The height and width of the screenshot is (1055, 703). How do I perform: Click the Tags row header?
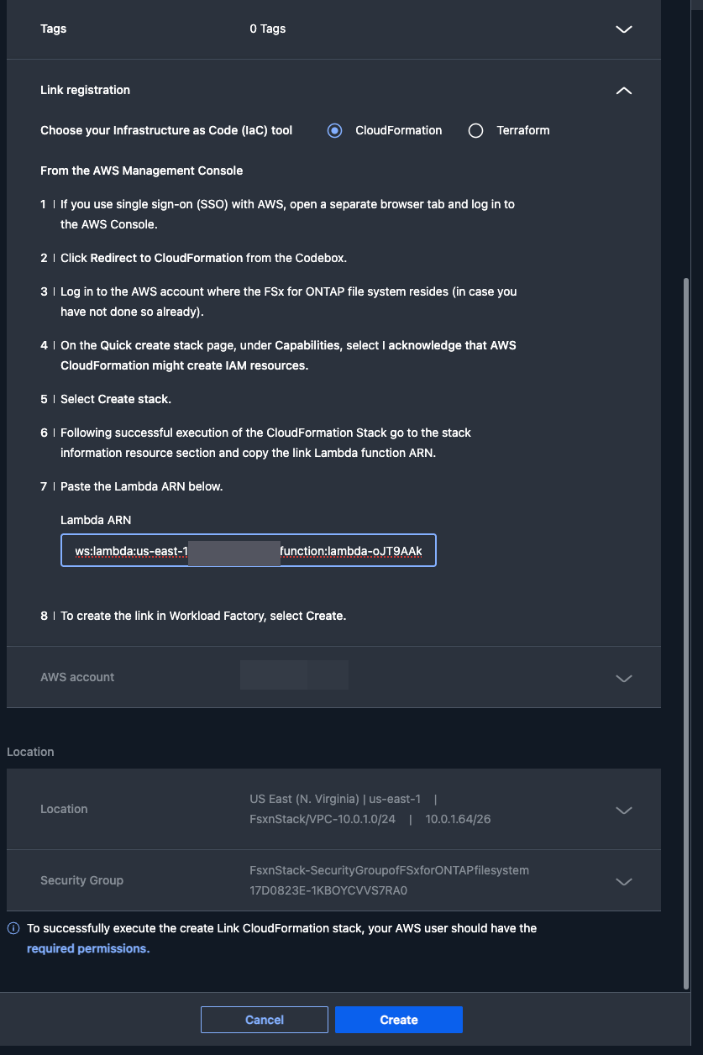333,29
